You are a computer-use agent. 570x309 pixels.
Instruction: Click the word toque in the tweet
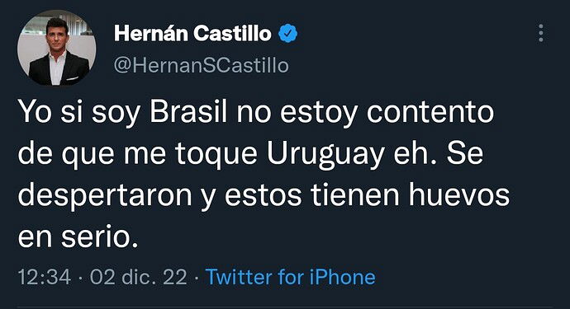click(x=216, y=155)
